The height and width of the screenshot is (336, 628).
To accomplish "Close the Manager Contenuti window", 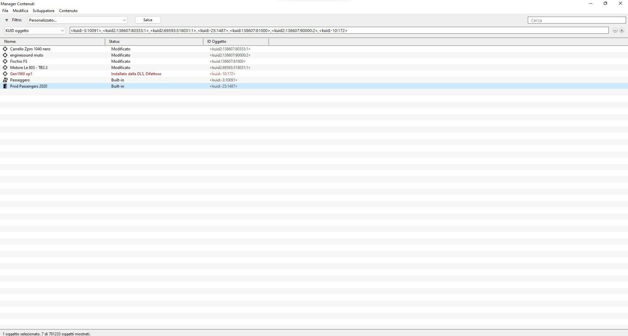I will click(620, 4).
